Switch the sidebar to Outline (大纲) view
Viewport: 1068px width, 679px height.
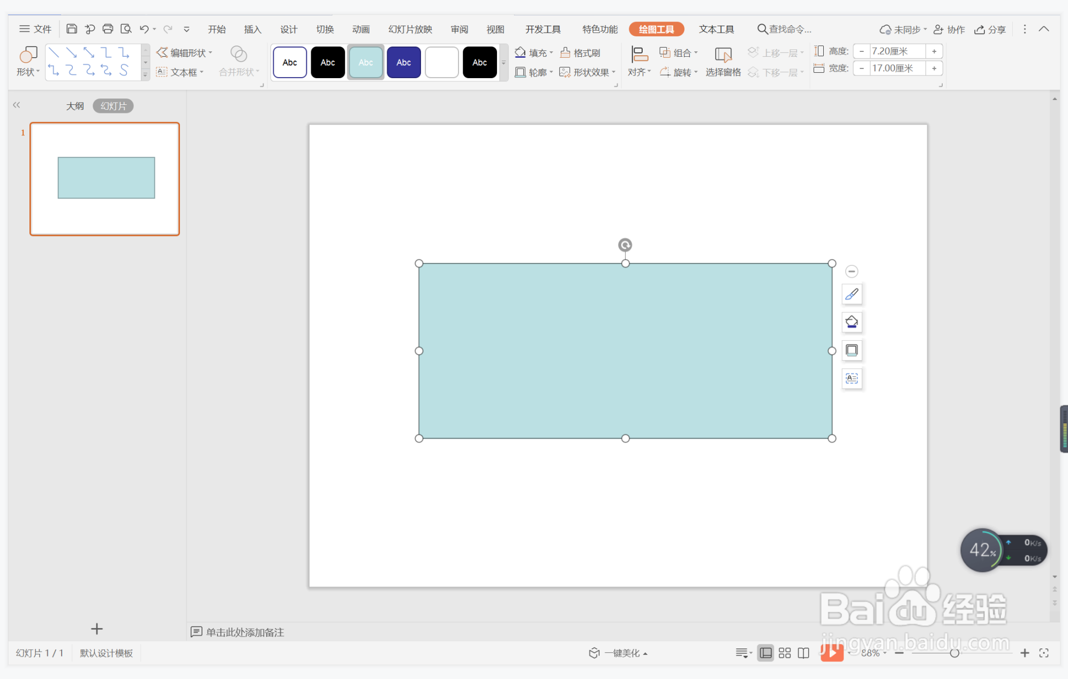[75, 106]
